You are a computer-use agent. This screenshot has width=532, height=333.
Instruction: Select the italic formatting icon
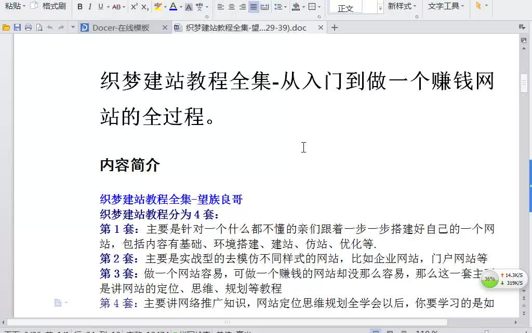coord(90,7)
